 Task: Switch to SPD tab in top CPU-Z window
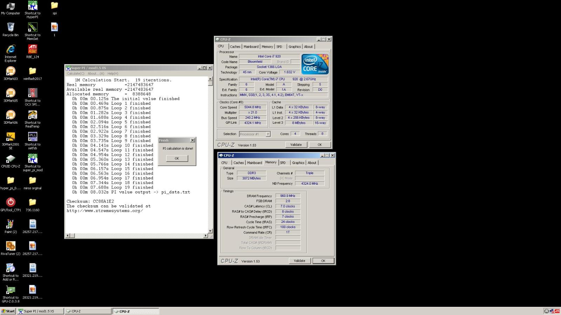point(279,47)
